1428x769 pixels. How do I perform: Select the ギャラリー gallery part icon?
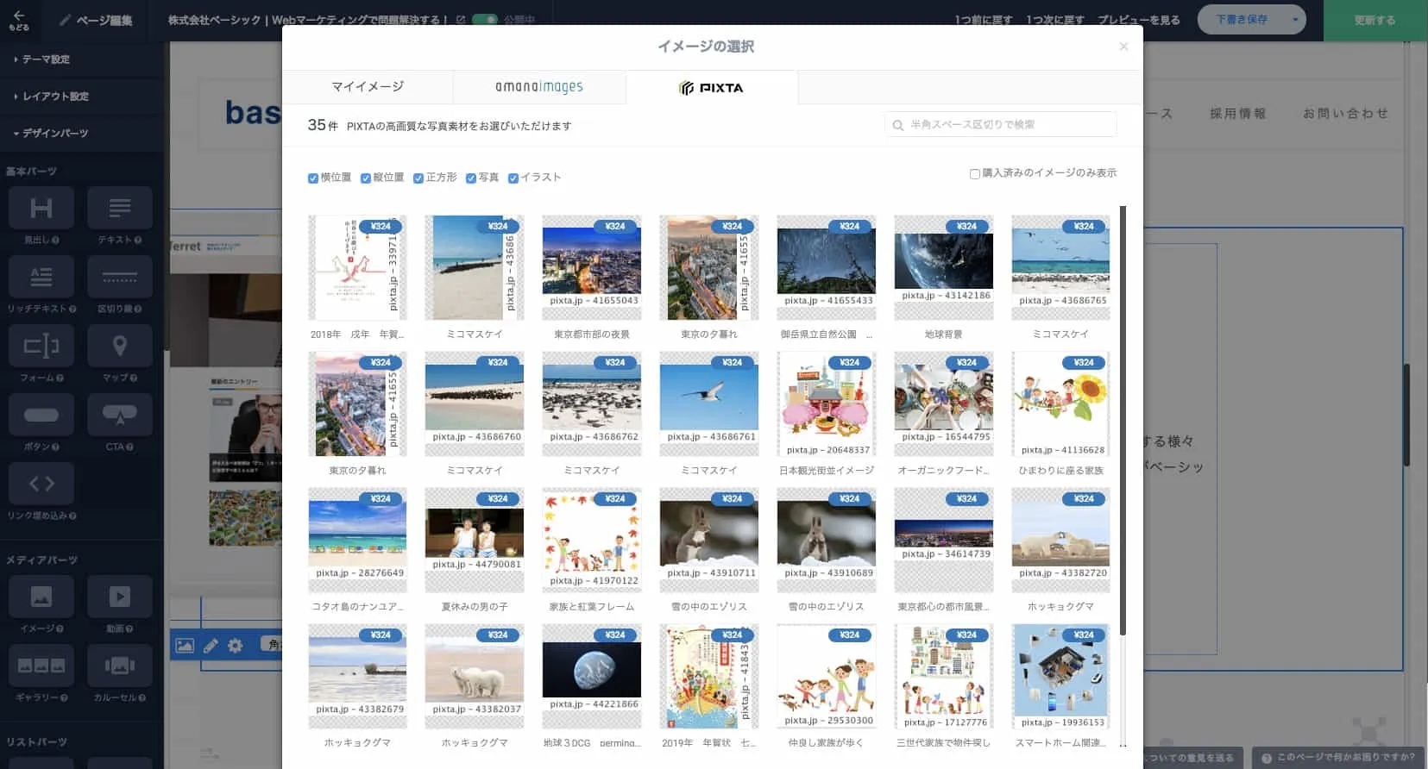point(41,666)
